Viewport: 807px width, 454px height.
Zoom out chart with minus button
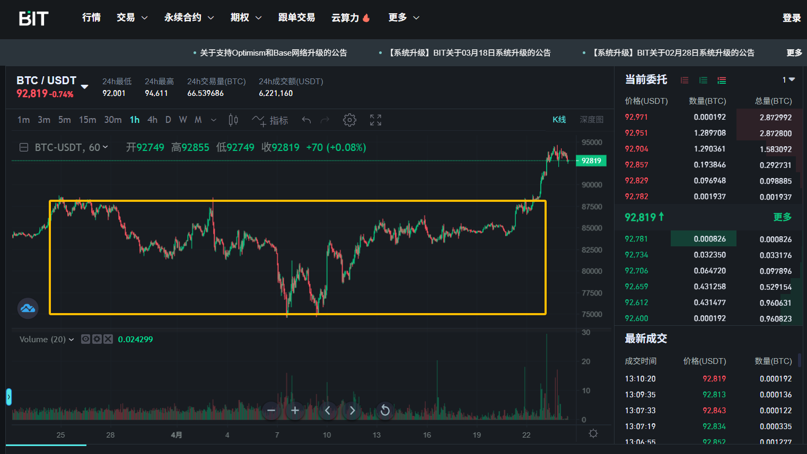pyautogui.click(x=271, y=411)
